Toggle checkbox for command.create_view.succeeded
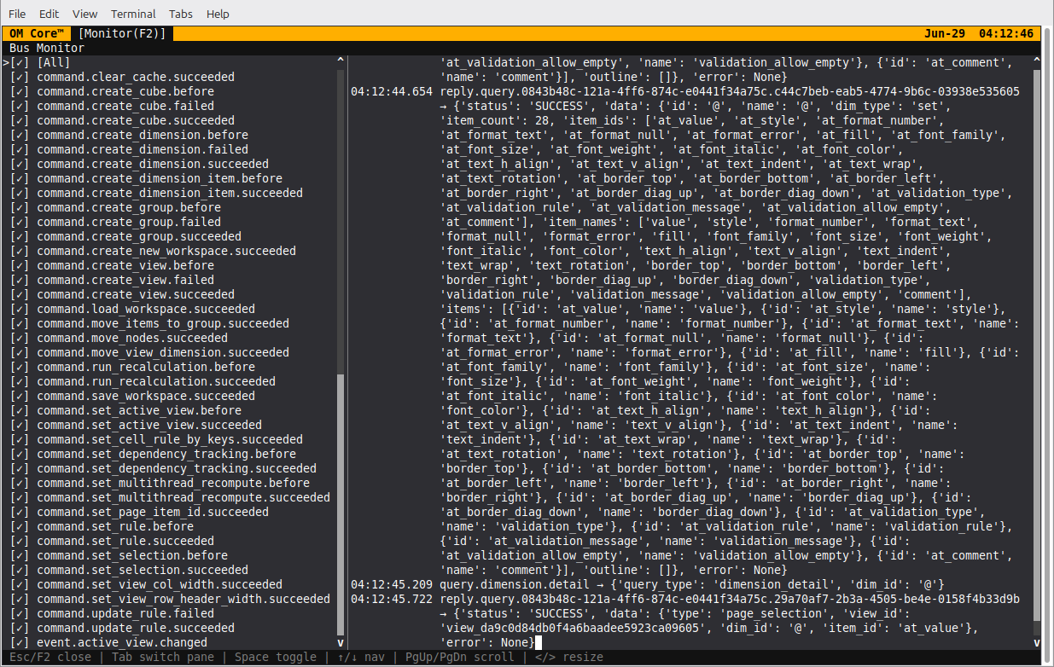The image size is (1054, 667). click(x=20, y=294)
